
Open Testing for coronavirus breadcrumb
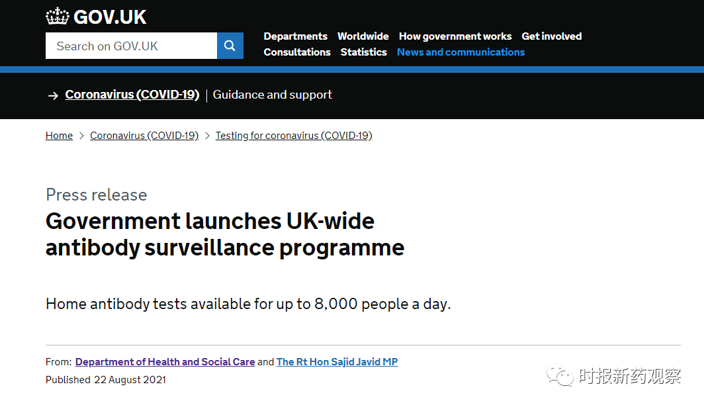coord(294,136)
